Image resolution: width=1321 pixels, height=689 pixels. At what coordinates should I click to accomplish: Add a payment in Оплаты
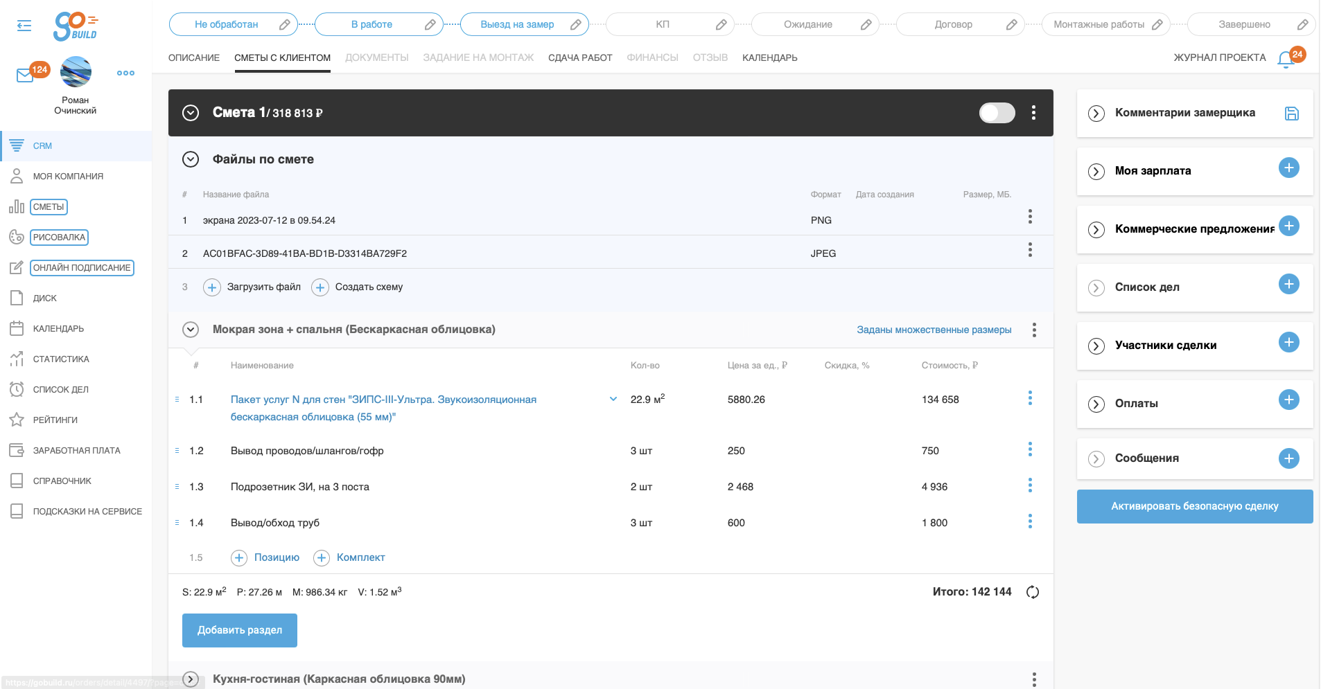[1289, 400]
